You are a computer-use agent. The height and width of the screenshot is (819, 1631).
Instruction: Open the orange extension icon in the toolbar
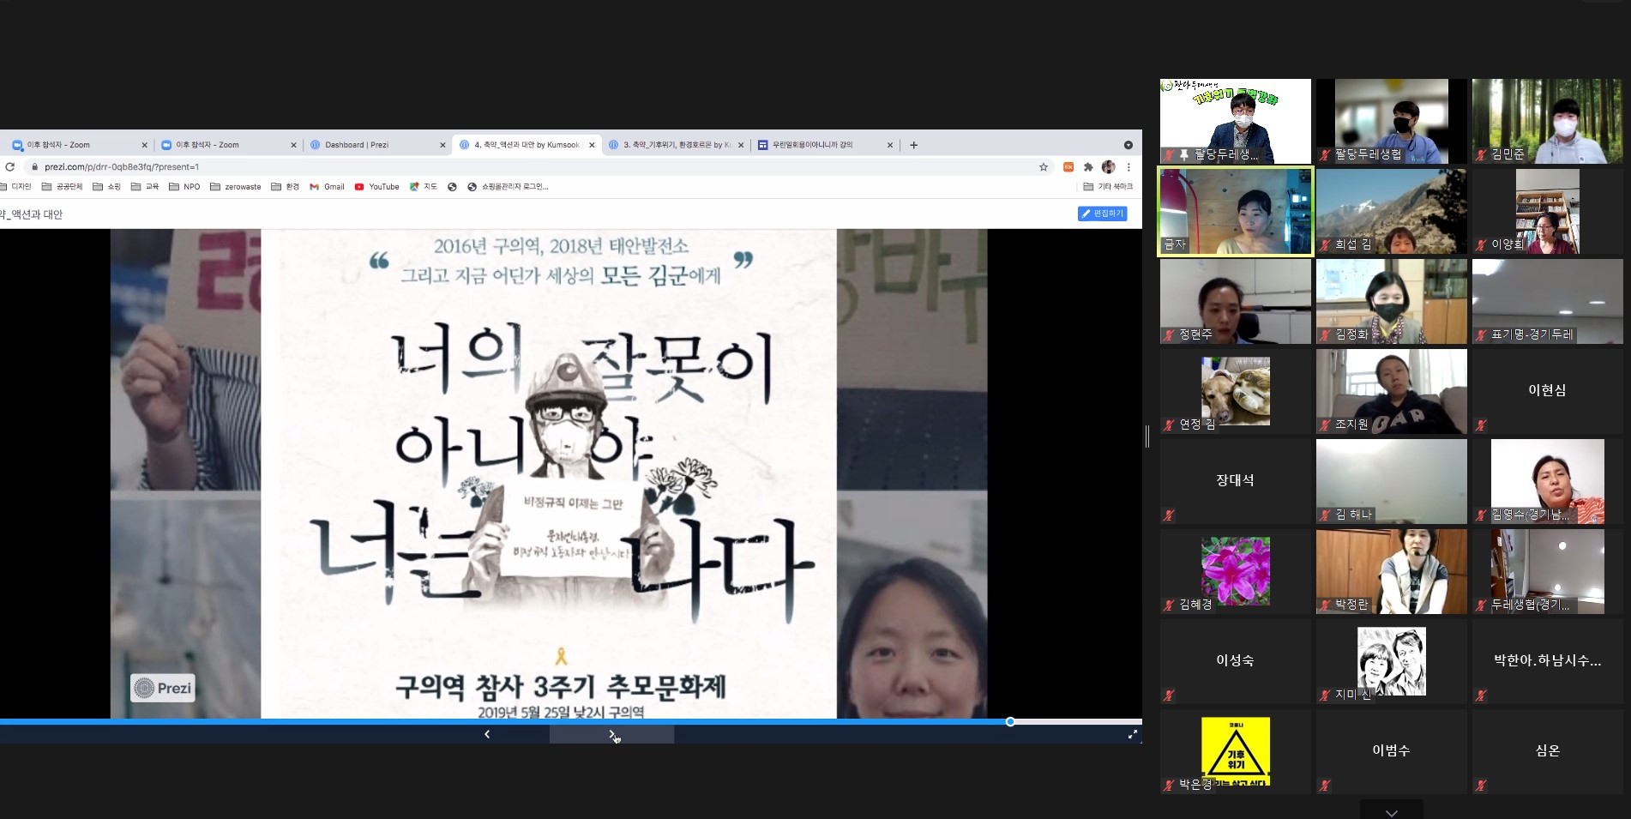[1068, 167]
